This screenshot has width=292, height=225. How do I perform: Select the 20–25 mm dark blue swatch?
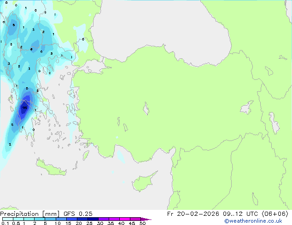point(82,219)
